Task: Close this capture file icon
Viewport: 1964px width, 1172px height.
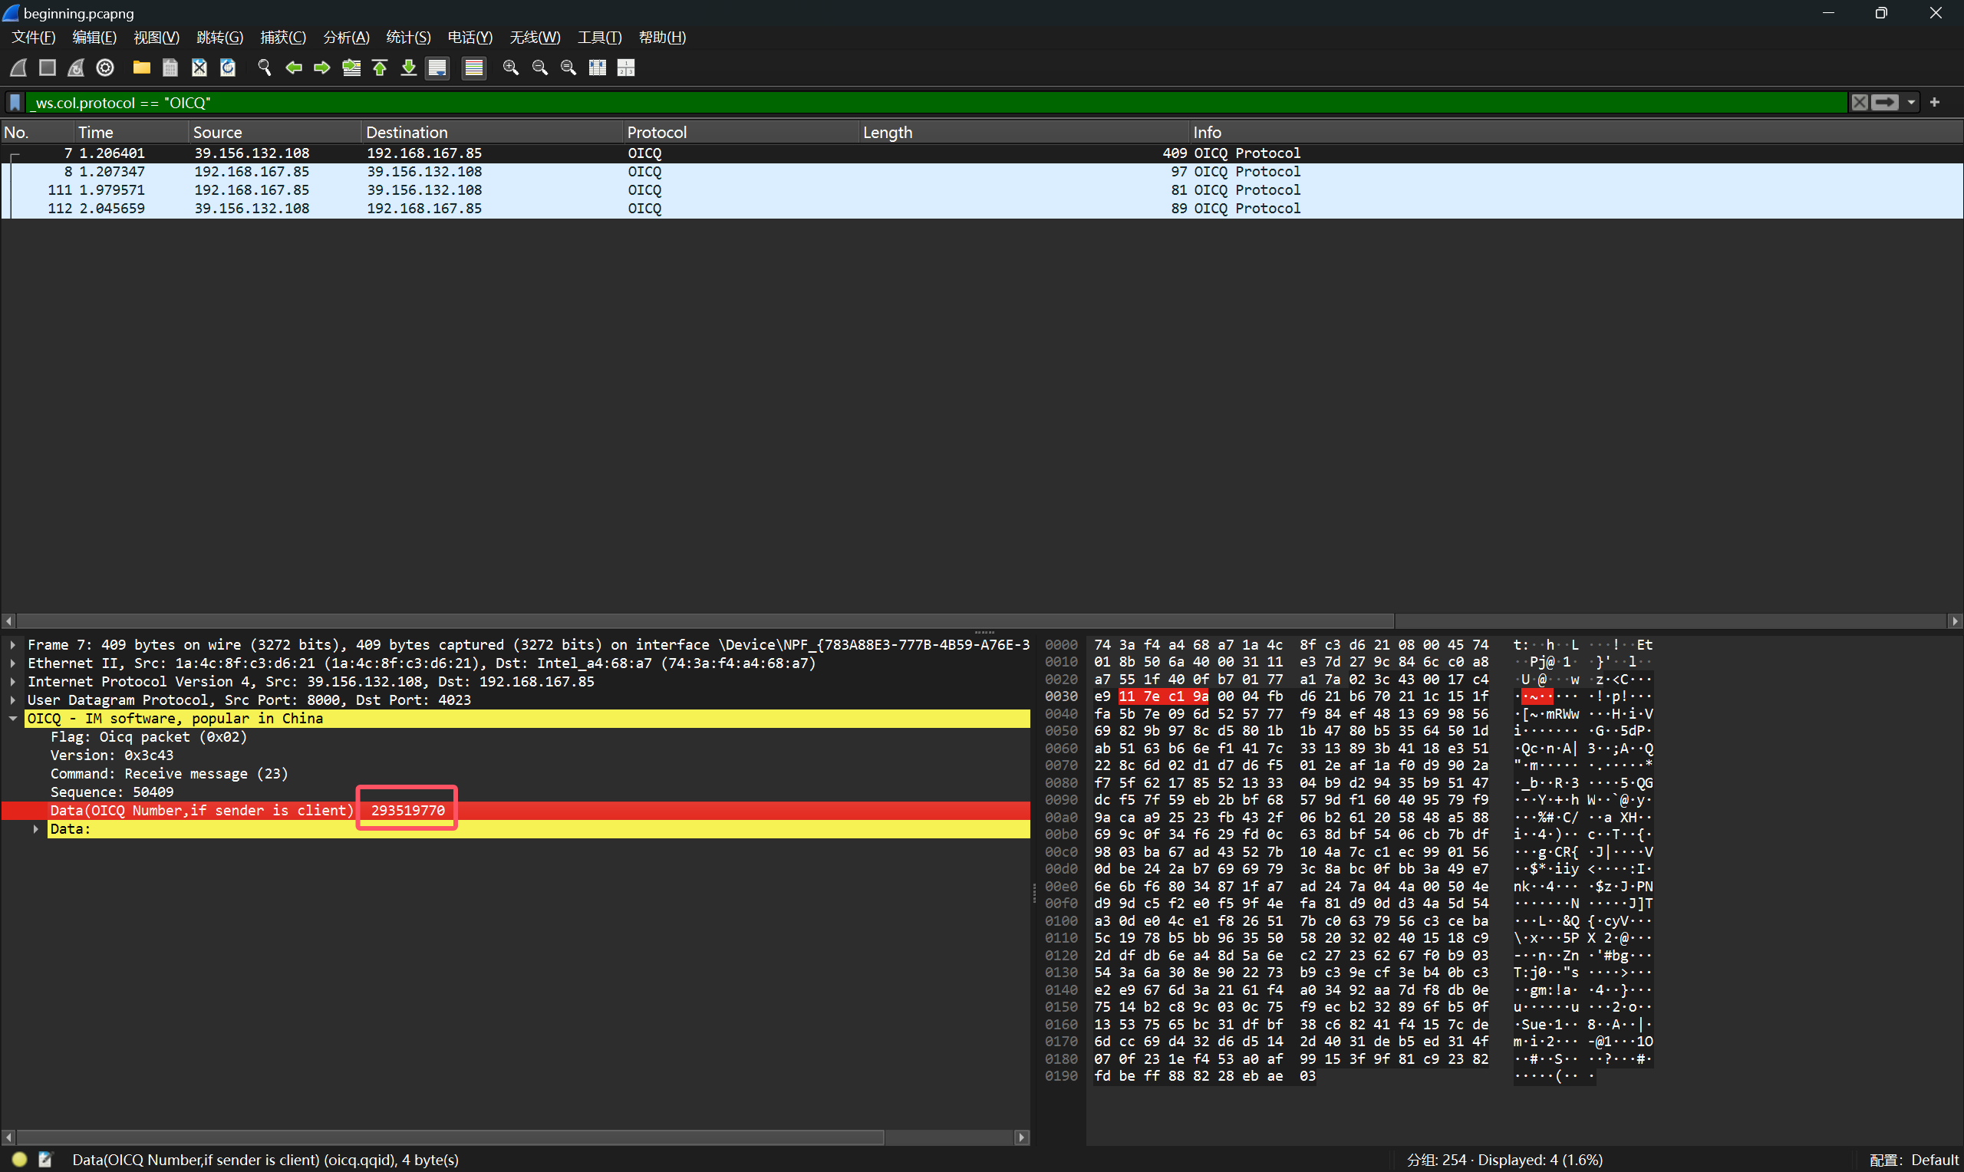Action: 199,68
